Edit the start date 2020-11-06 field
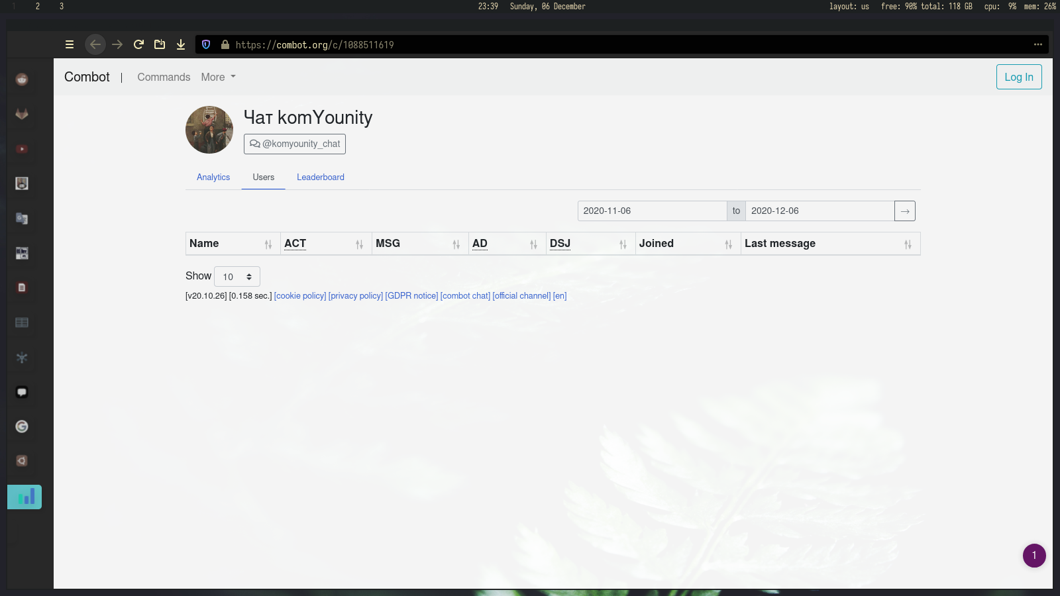 click(x=653, y=211)
